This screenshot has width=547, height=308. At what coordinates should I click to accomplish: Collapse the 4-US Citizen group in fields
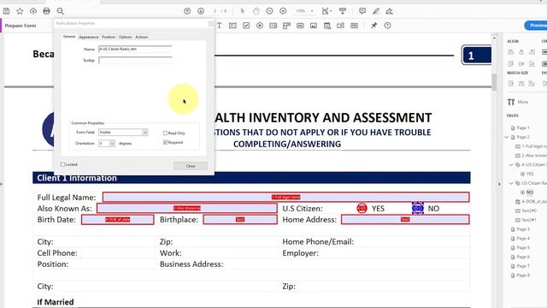[x=511, y=164]
